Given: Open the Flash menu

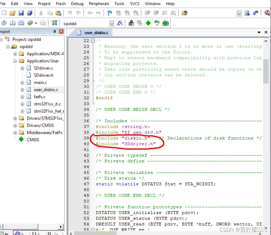Looking at the screenshot, I should 61,4.
